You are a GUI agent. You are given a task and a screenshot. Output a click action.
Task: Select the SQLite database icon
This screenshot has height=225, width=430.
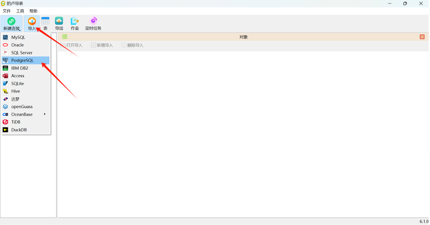[x=6, y=83]
